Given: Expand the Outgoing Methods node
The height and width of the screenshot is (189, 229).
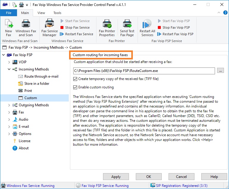Looking at the screenshot, I should point(9,105).
